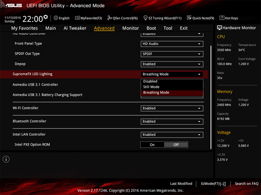The height and width of the screenshot is (195, 261).
Task: Select the Intel LAN Controller label
Action: point(29,134)
